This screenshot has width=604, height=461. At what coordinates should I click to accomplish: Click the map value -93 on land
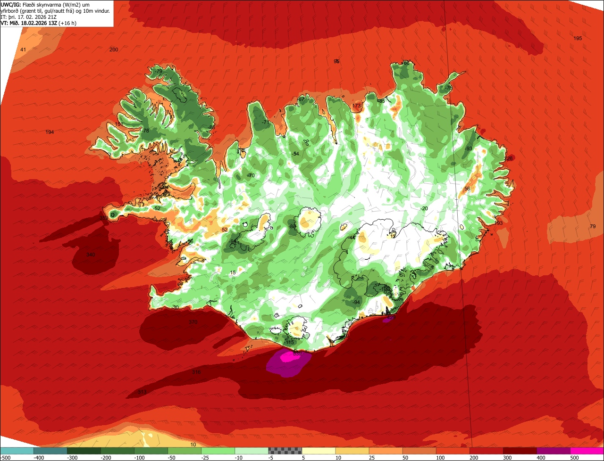tap(468, 148)
